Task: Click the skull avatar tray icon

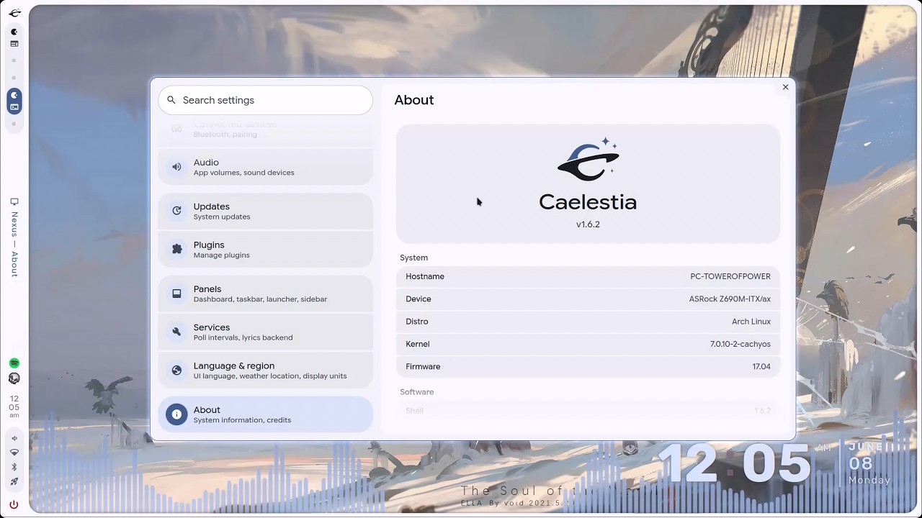Action: 14,378
